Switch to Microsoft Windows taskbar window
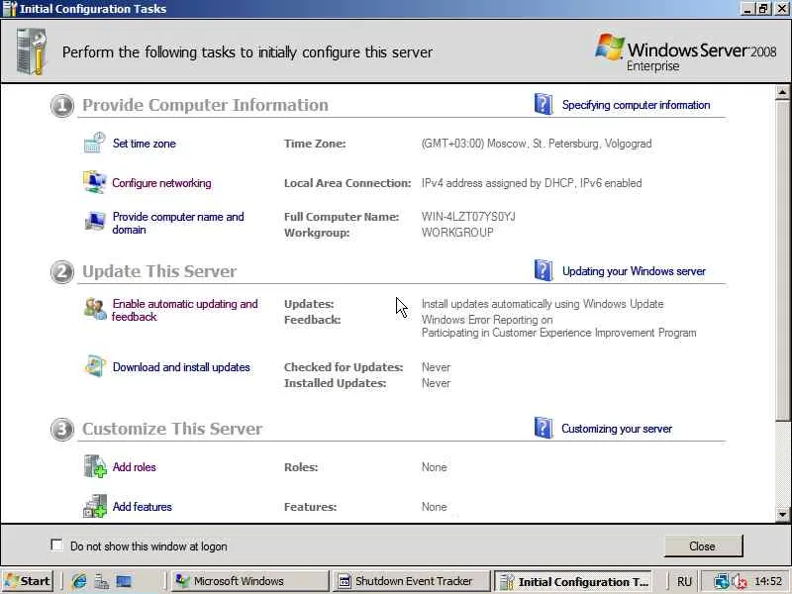 tap(250, 581)
